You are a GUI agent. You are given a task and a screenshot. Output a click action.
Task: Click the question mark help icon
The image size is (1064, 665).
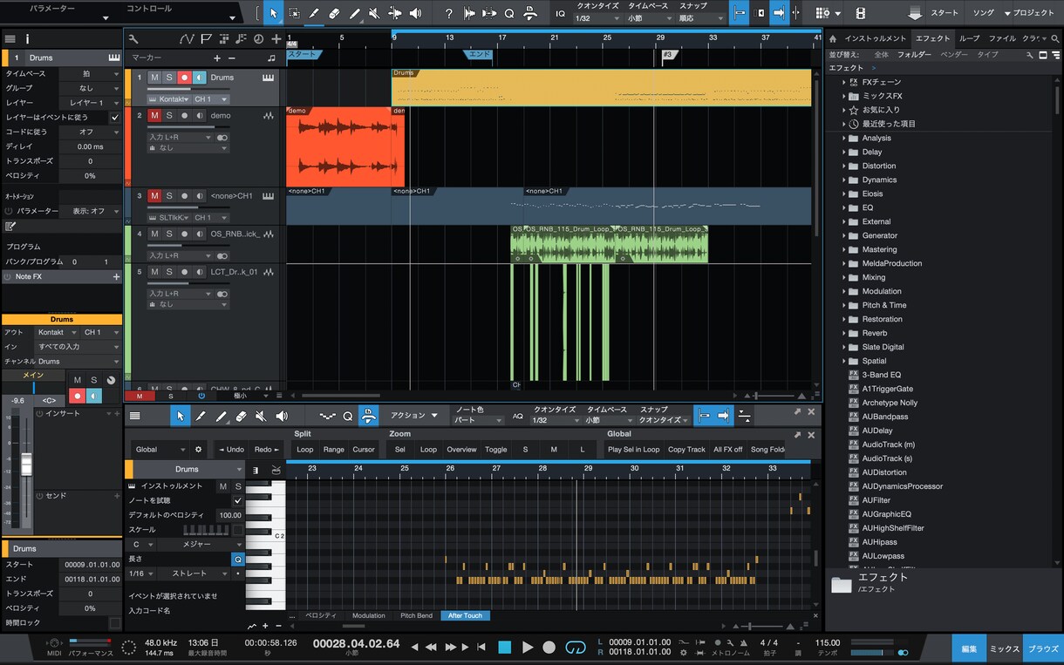448,13
